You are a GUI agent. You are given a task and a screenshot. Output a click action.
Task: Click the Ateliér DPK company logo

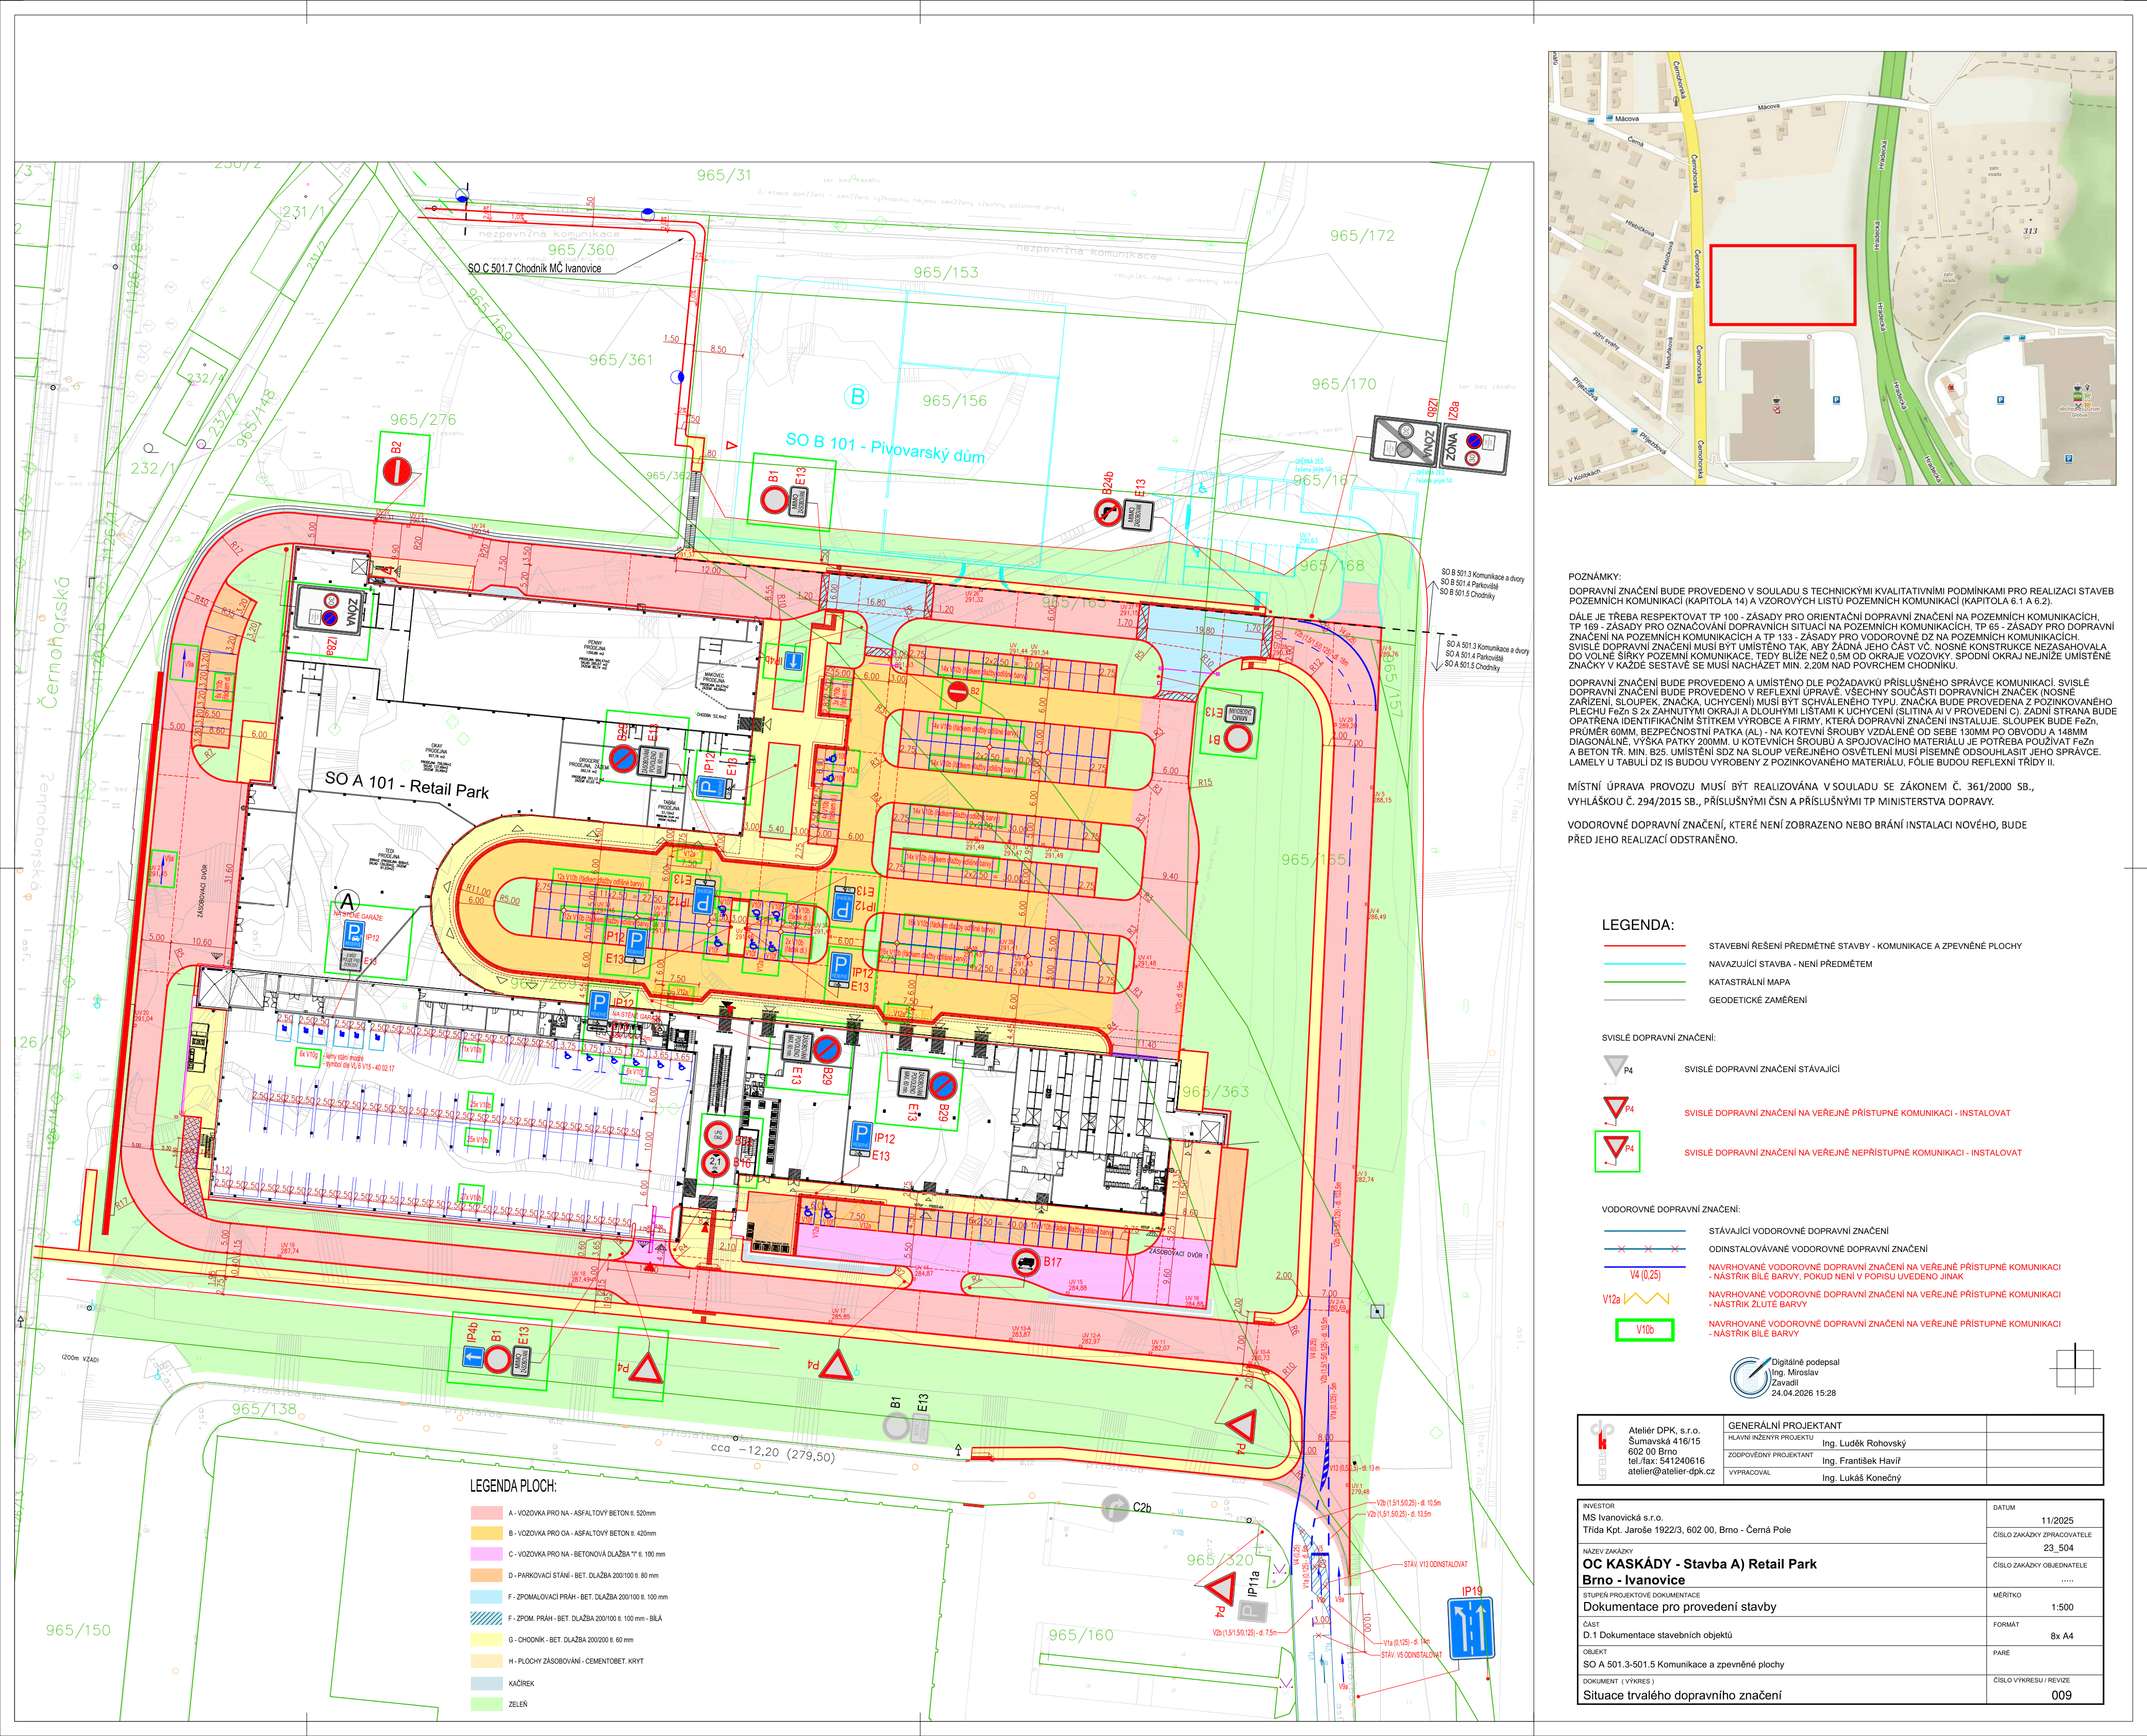pyautogui.click(x=1602, y=1450)
